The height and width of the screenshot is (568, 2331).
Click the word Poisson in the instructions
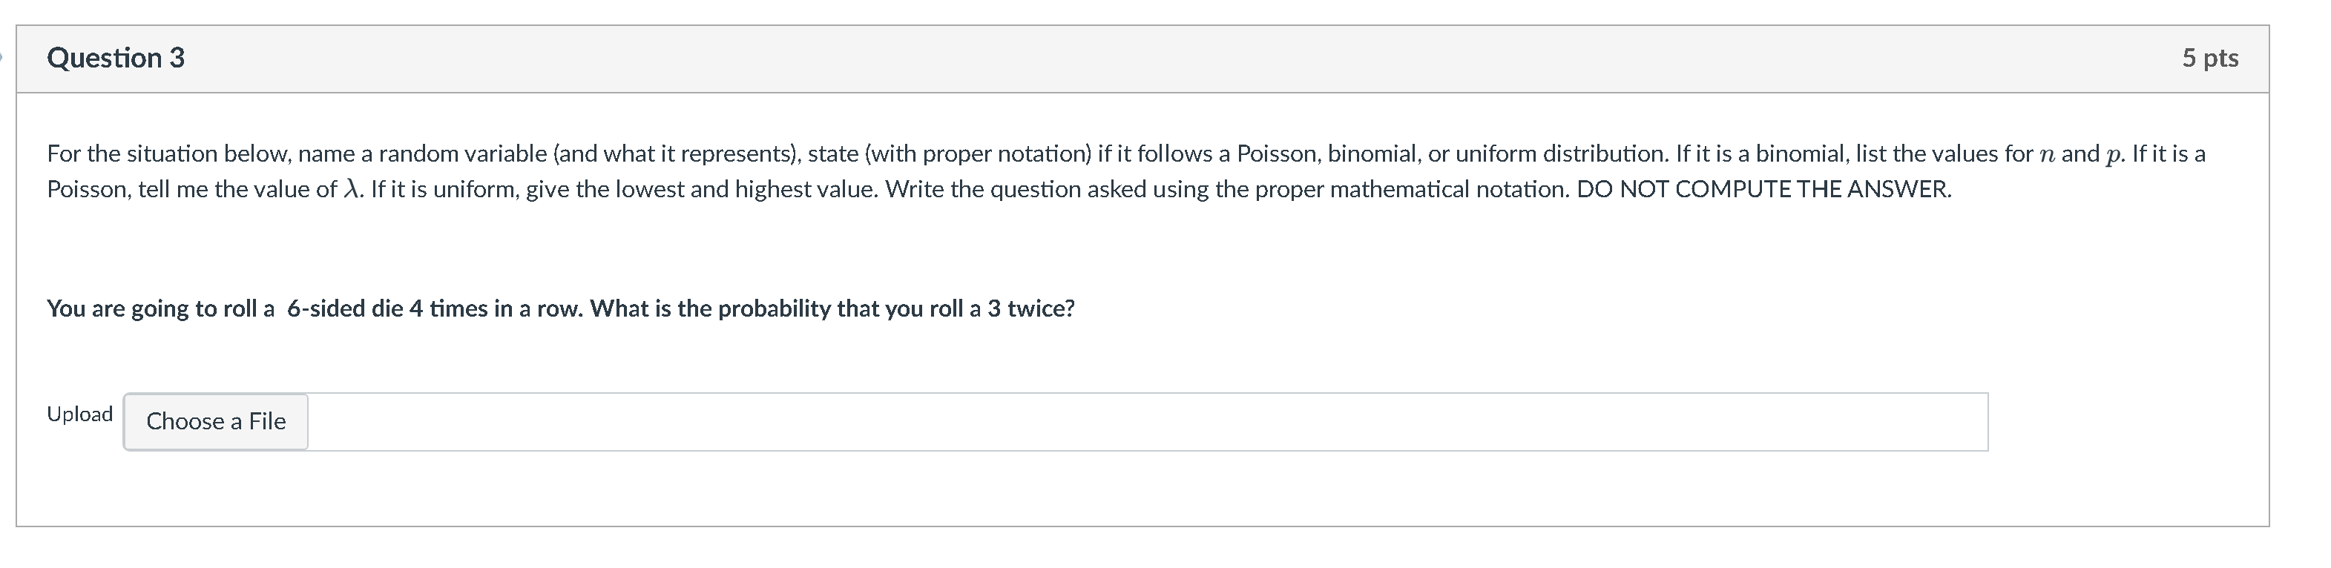pos(1278,153)
